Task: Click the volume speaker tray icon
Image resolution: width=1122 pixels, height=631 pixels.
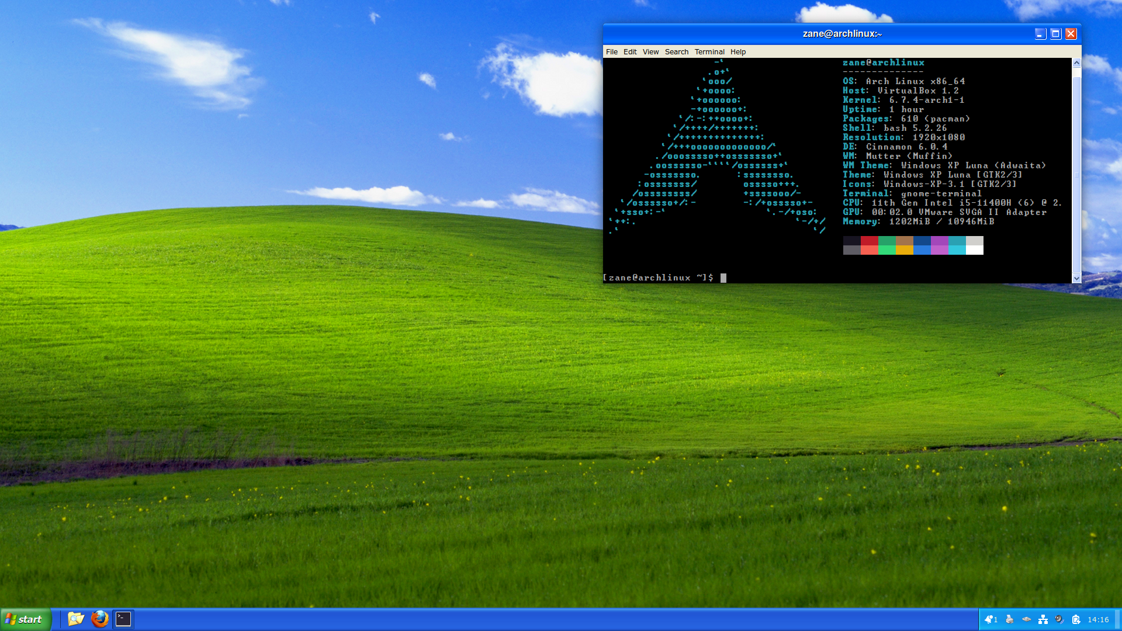Action: [1059, 619]
